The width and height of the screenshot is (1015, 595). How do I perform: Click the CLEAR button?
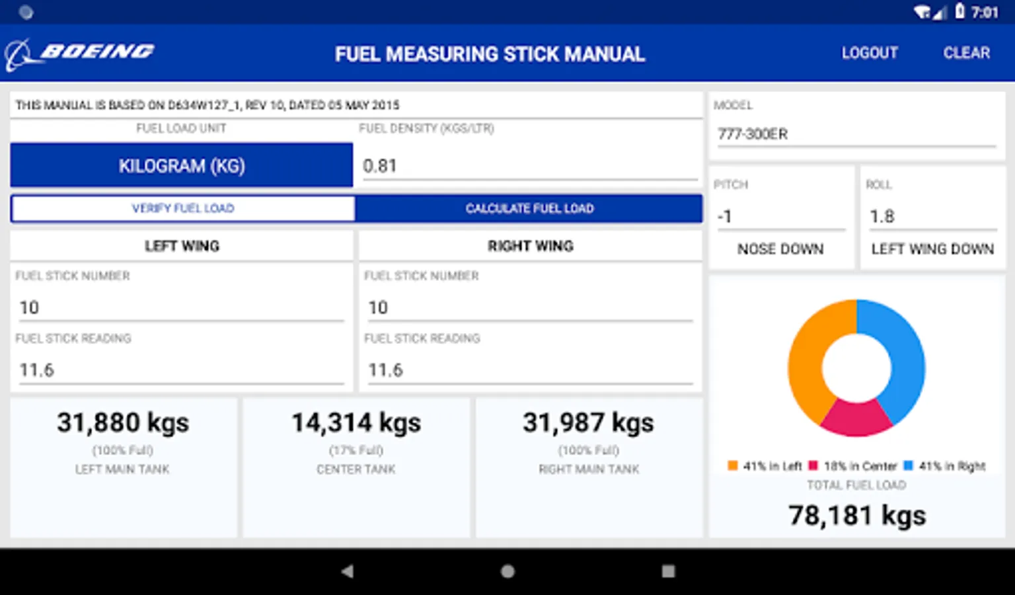966,53
